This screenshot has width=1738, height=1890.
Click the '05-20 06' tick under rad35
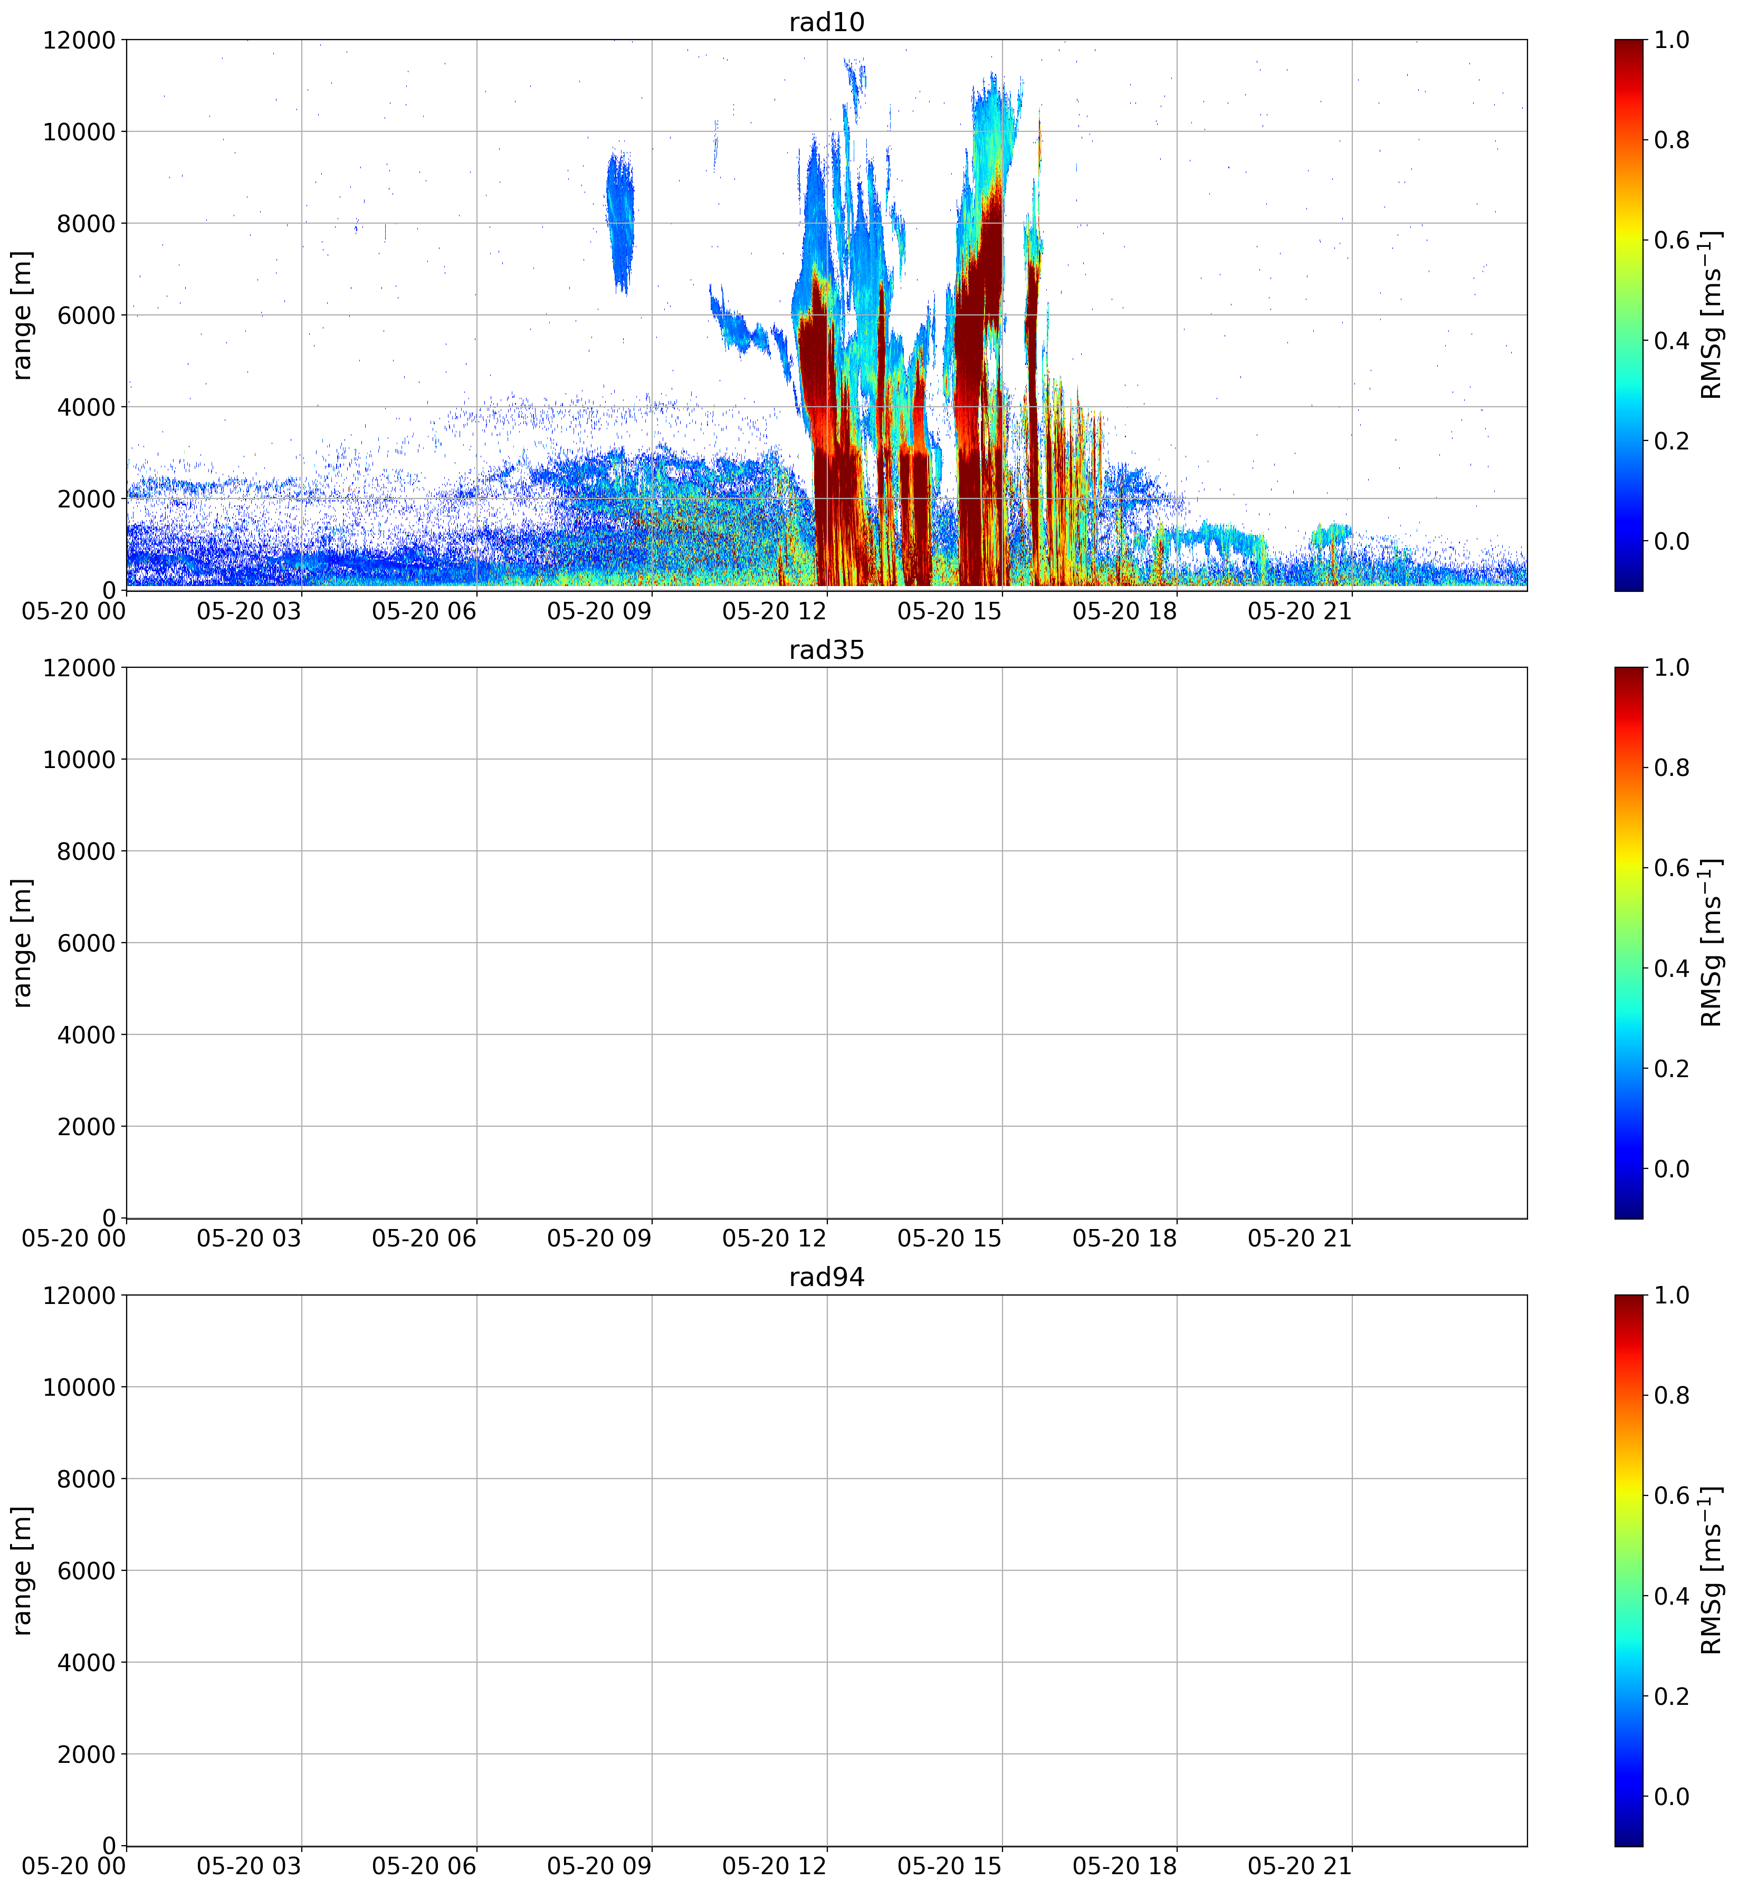424,1239
